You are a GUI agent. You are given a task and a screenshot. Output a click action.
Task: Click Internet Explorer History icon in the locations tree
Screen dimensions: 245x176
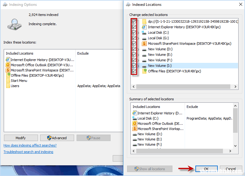144,27
